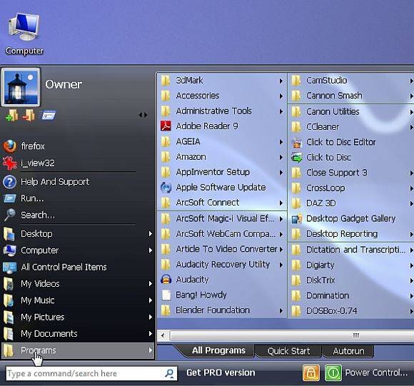Open Desktop Reporting folder
414x386 pixels.
coord(351,234)
